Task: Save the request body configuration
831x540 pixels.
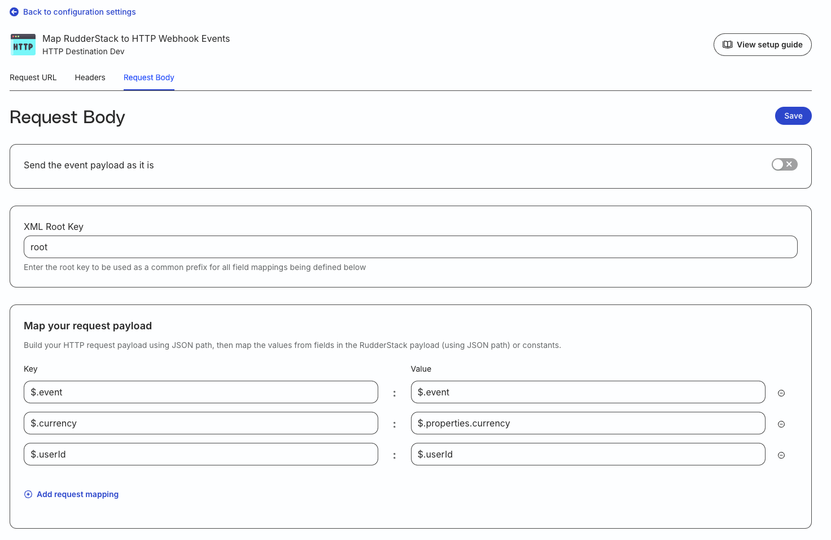Action: click(x=793, y=116)
